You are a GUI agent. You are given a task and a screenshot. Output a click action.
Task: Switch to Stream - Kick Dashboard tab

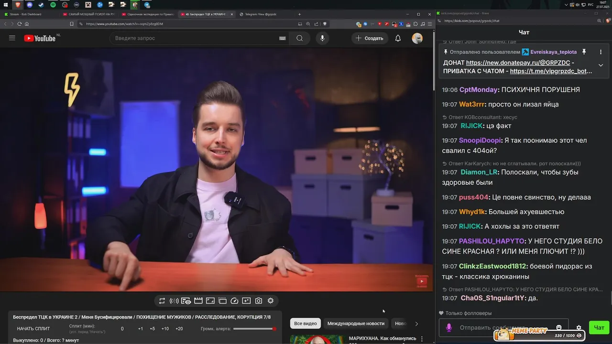point(29,14)
